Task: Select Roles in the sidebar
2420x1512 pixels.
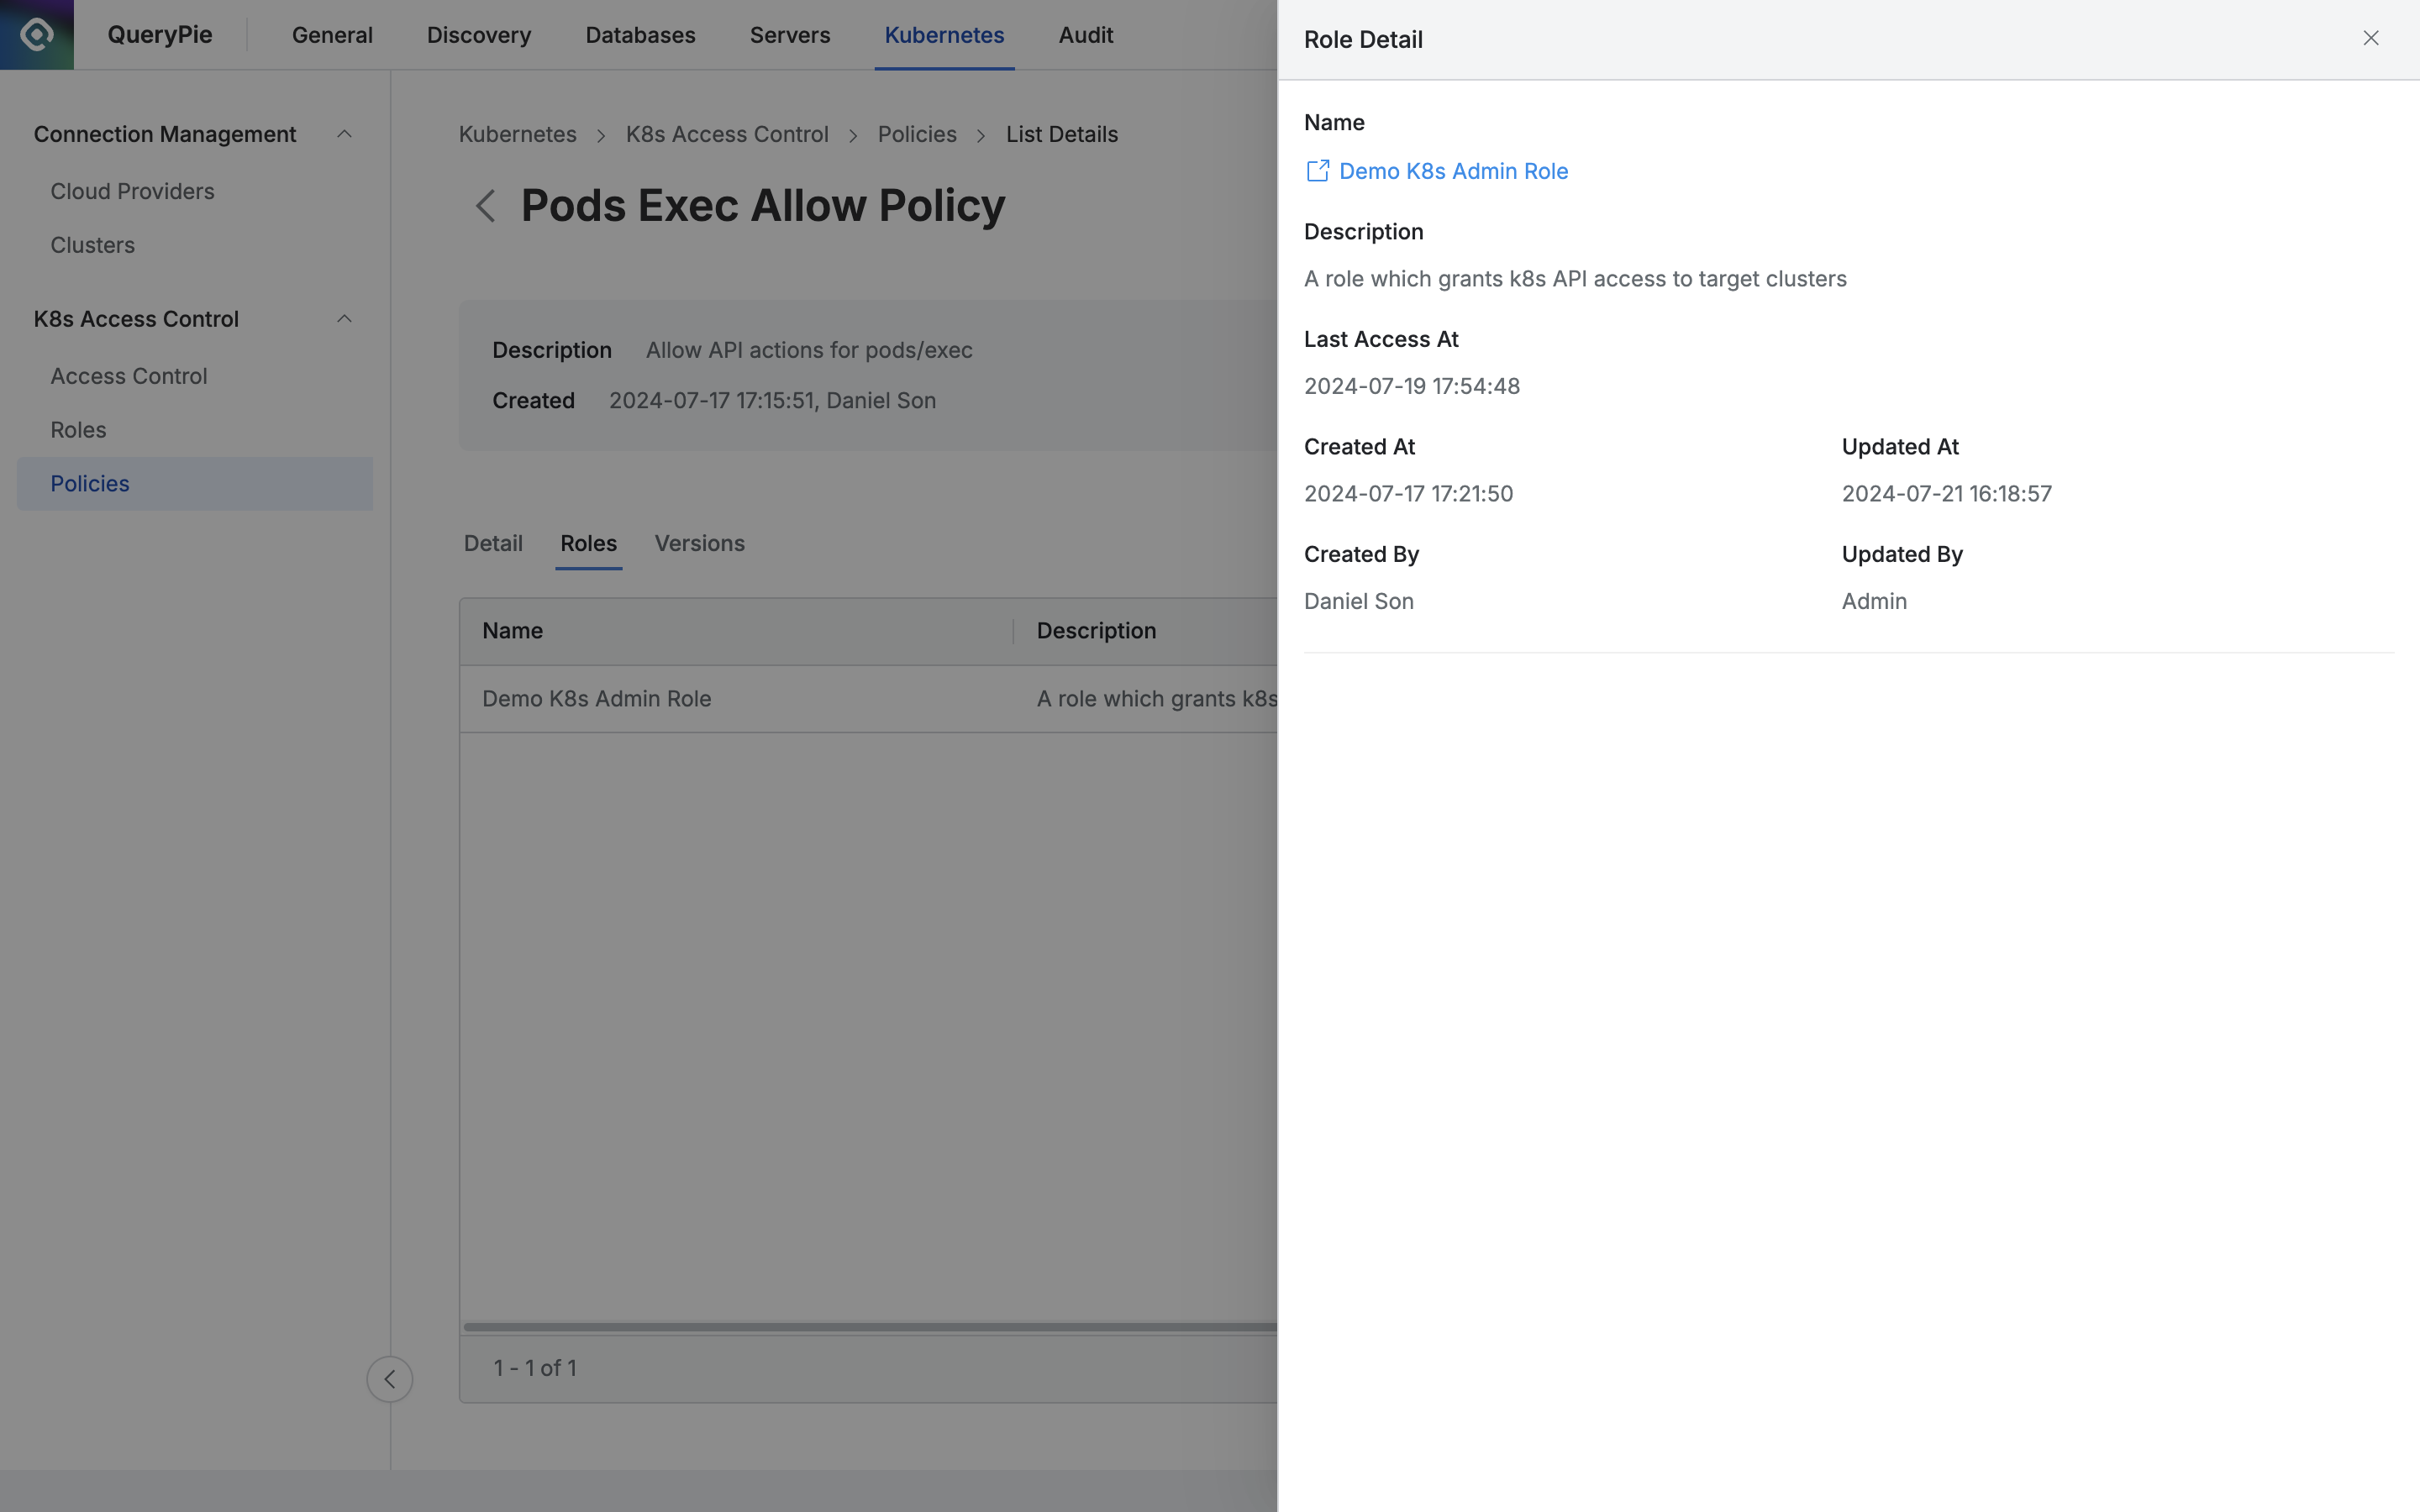Action: pos(78,430)
